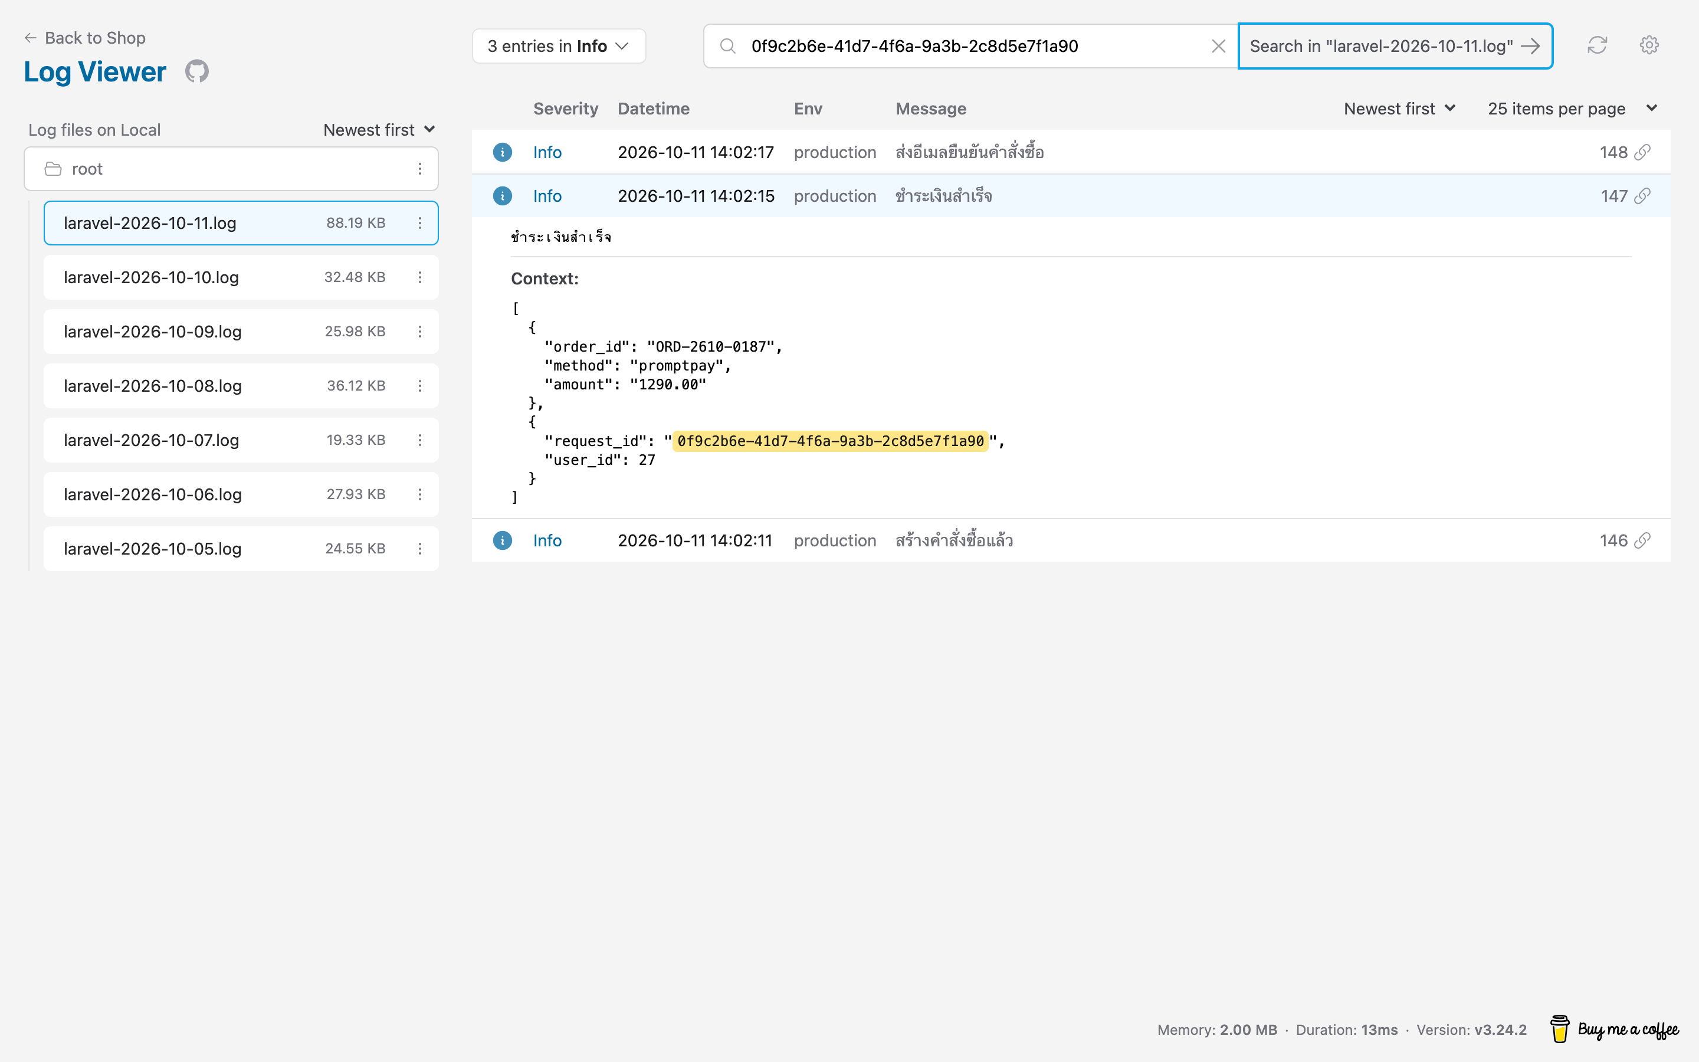The width and height of the screenshot is (1699, 1062).
Task: Open '25 items per page' dropdown
Action: click(x=1573, y=109)
